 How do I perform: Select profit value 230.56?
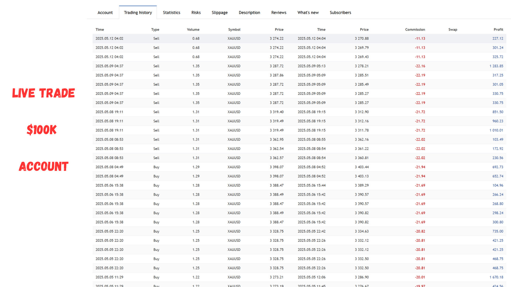498,158
